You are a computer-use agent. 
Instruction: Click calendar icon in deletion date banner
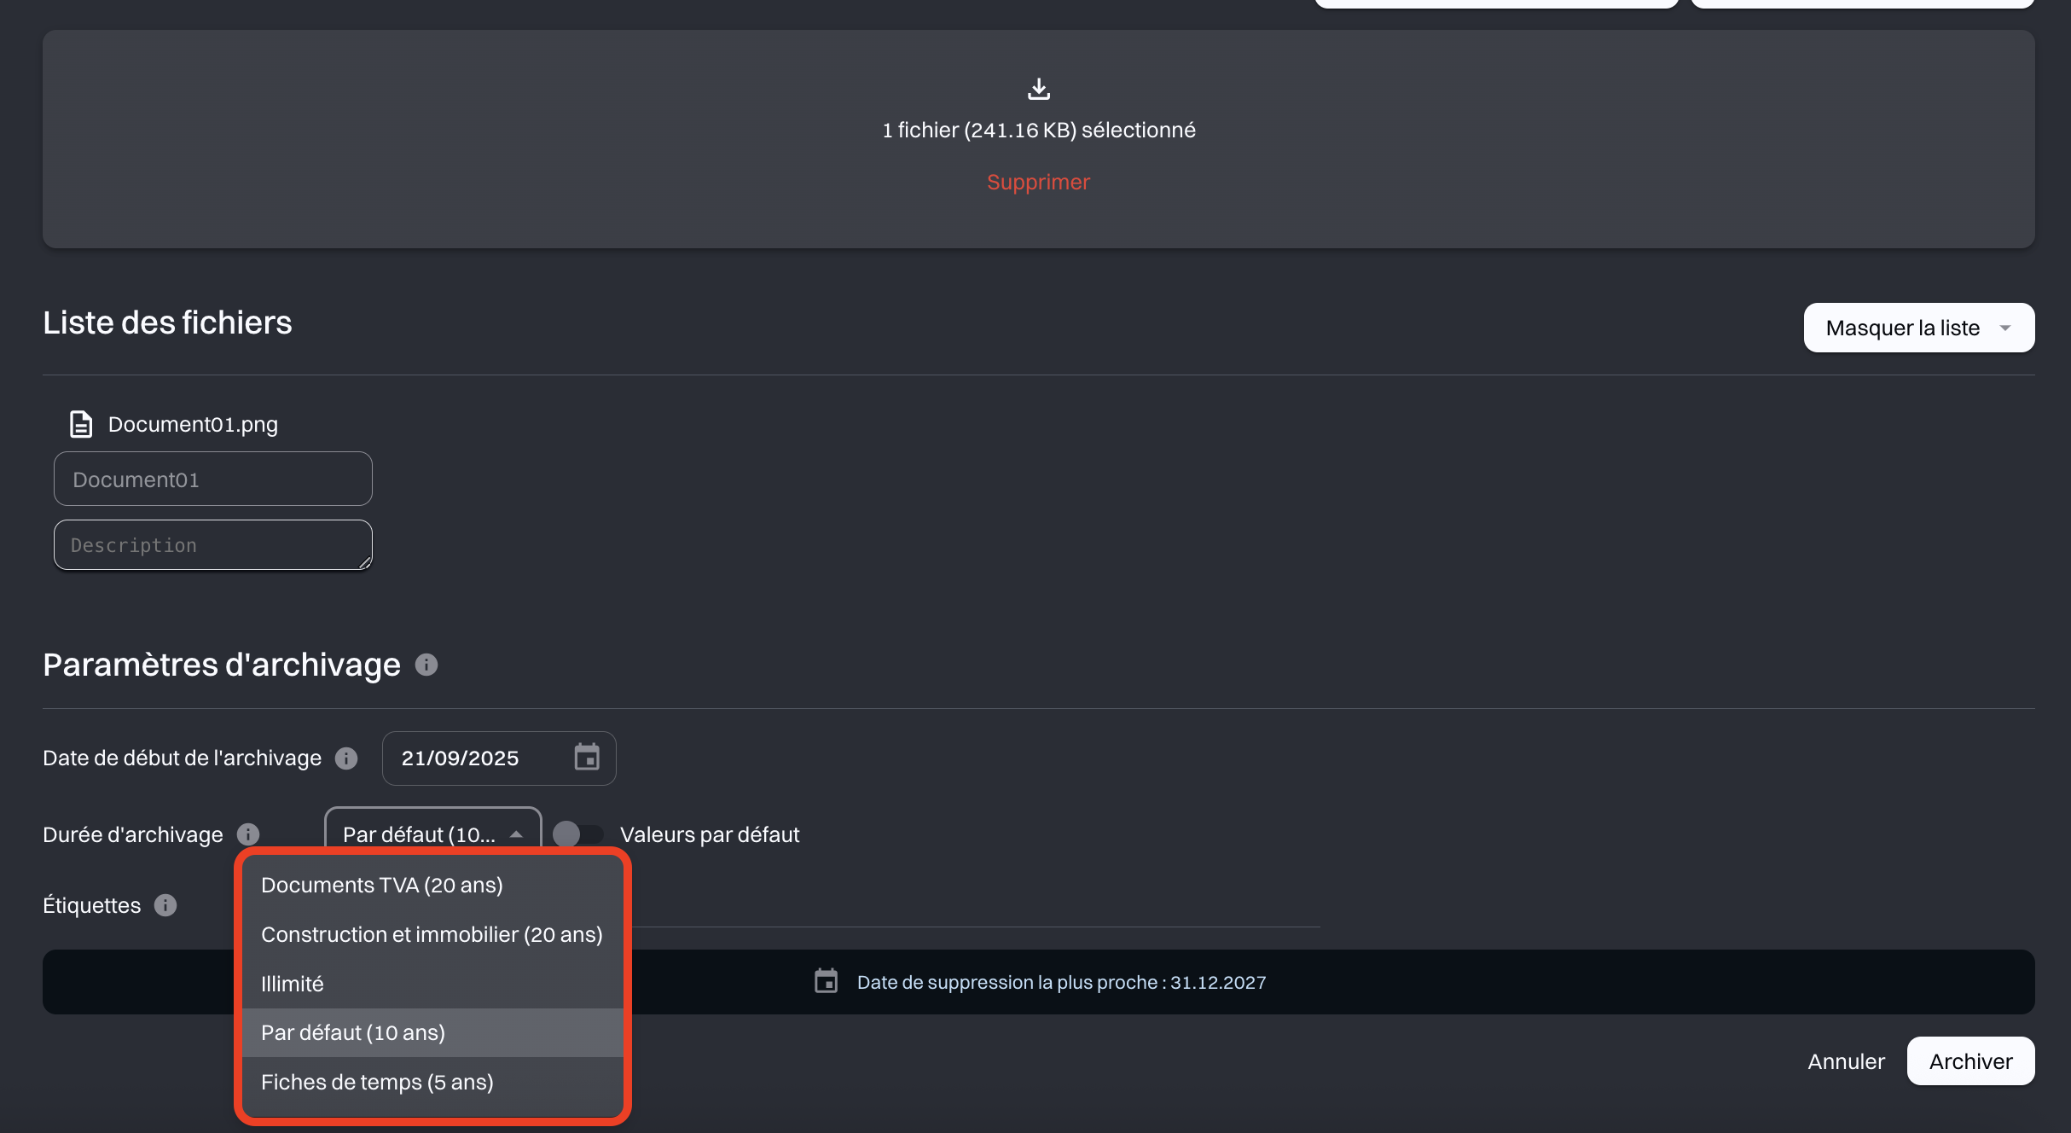pos(826,982)
